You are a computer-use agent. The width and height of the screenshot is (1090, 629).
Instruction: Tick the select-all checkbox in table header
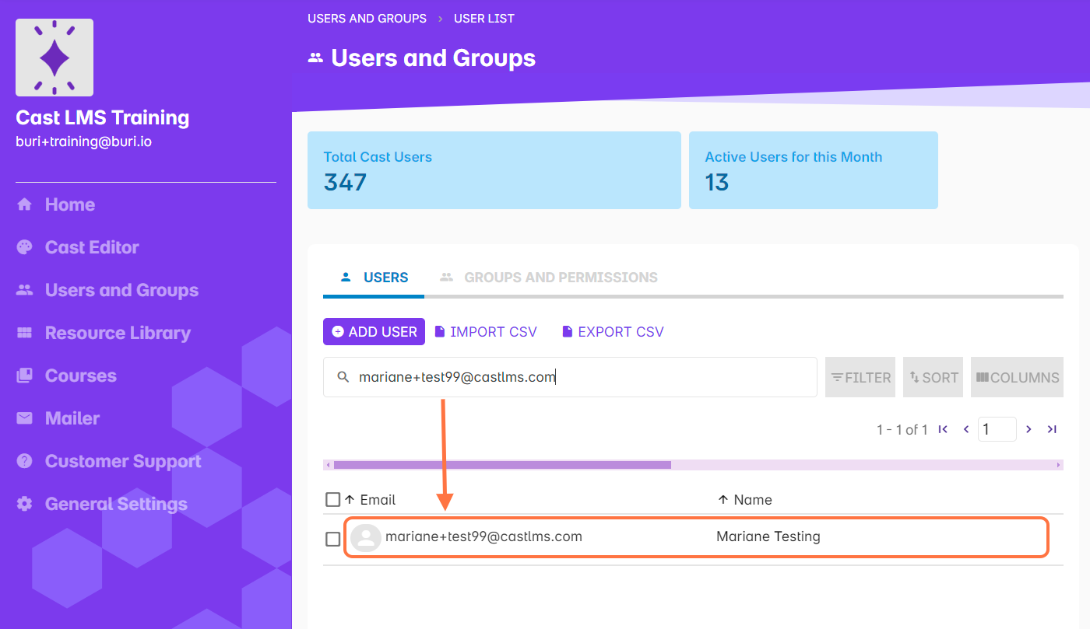333,499
